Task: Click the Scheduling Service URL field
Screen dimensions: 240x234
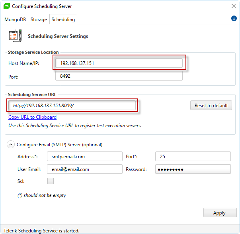Action: 72,105
